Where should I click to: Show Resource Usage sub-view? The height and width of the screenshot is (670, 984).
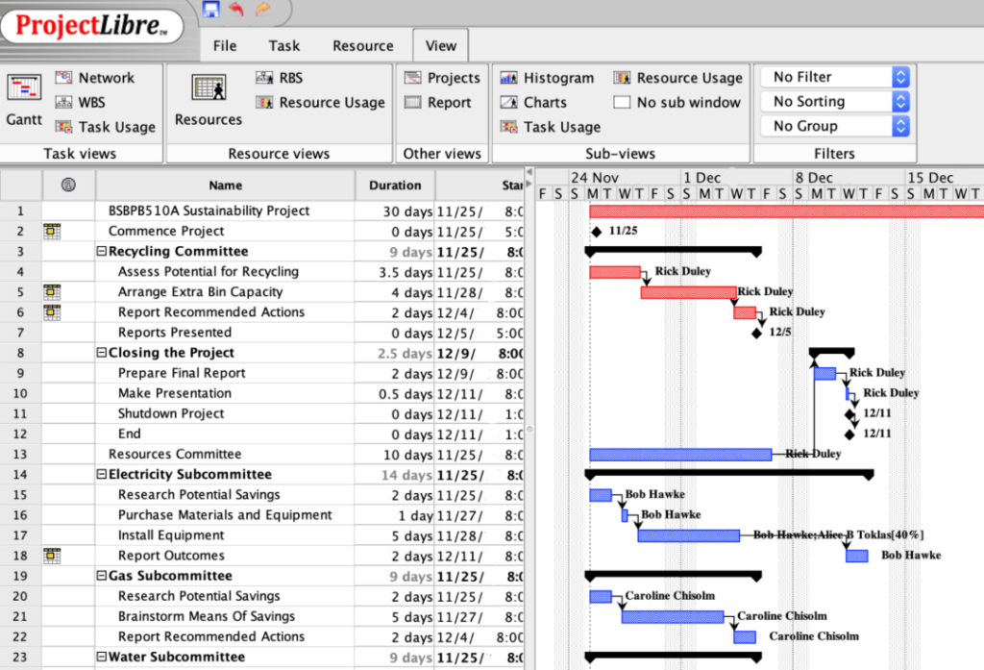coord(677,78)
